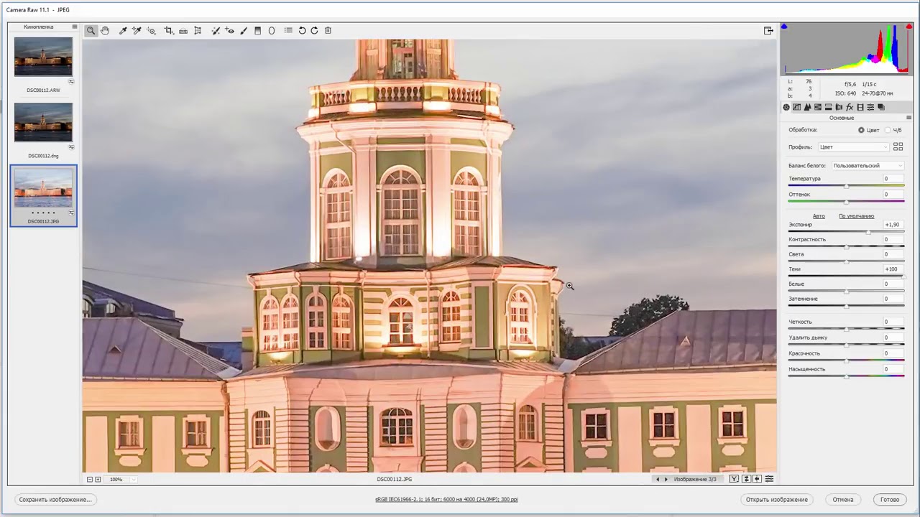Go to next image arrow
920x517 pixels.
666,479
